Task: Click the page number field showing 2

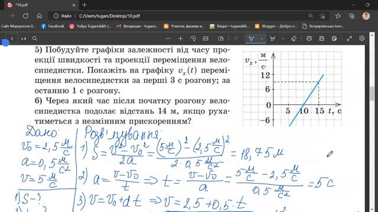Action: click(x=12, y=38)
